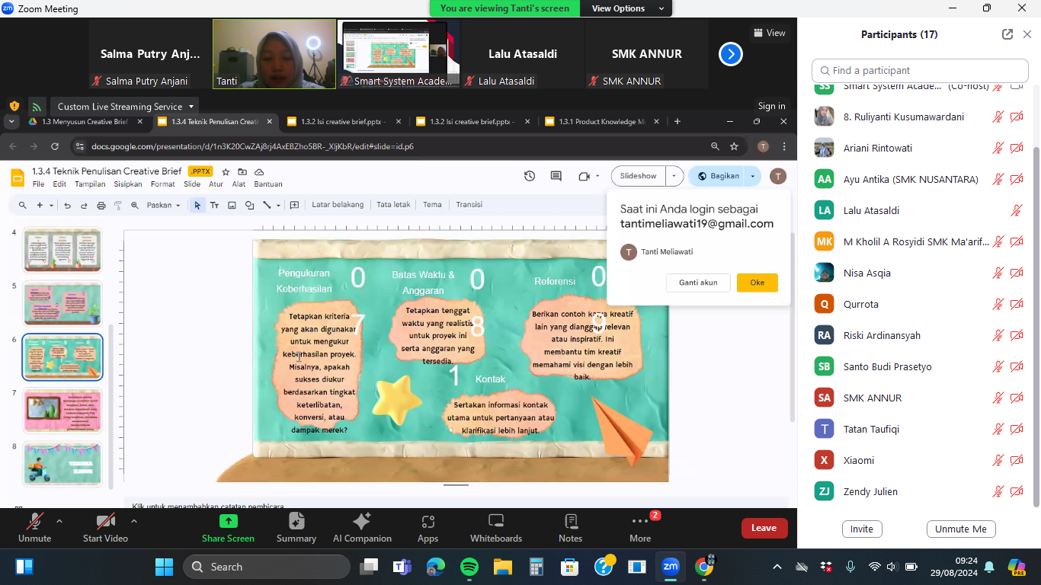
Task: Toggle Start Video in Zoom toolbar
Action: pyautogui.click(x=105, y=528)
